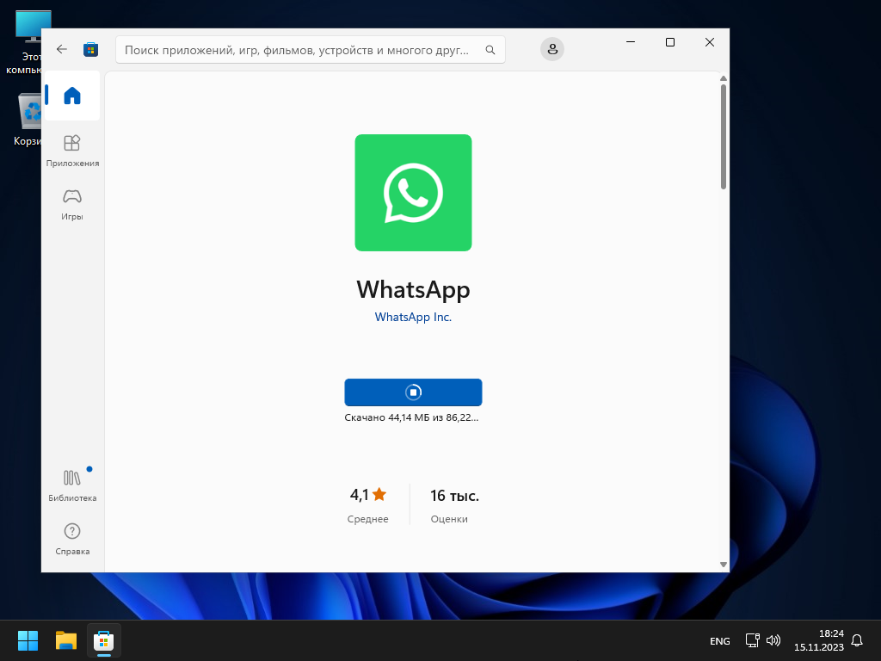
Task: Open Библиотека in the sidebar
Action: (x=72, y=485)
